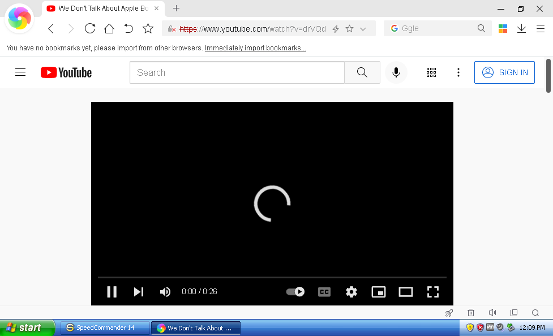The height and width of the screenshot is (336, 553).
Task: Click the YouTube search magnifier button
Action: point(362,72)
